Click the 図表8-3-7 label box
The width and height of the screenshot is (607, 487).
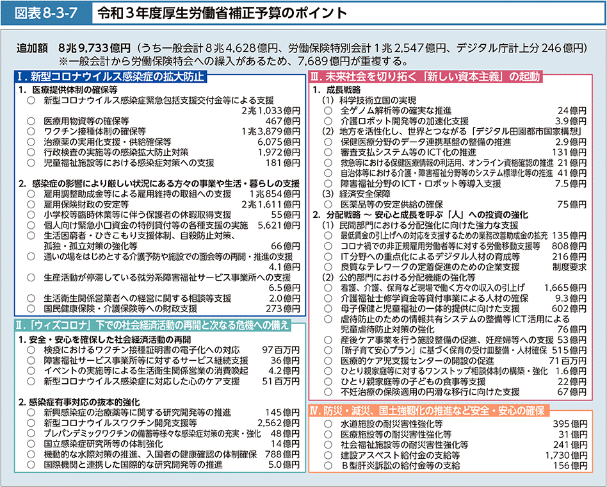coord(44,12)
